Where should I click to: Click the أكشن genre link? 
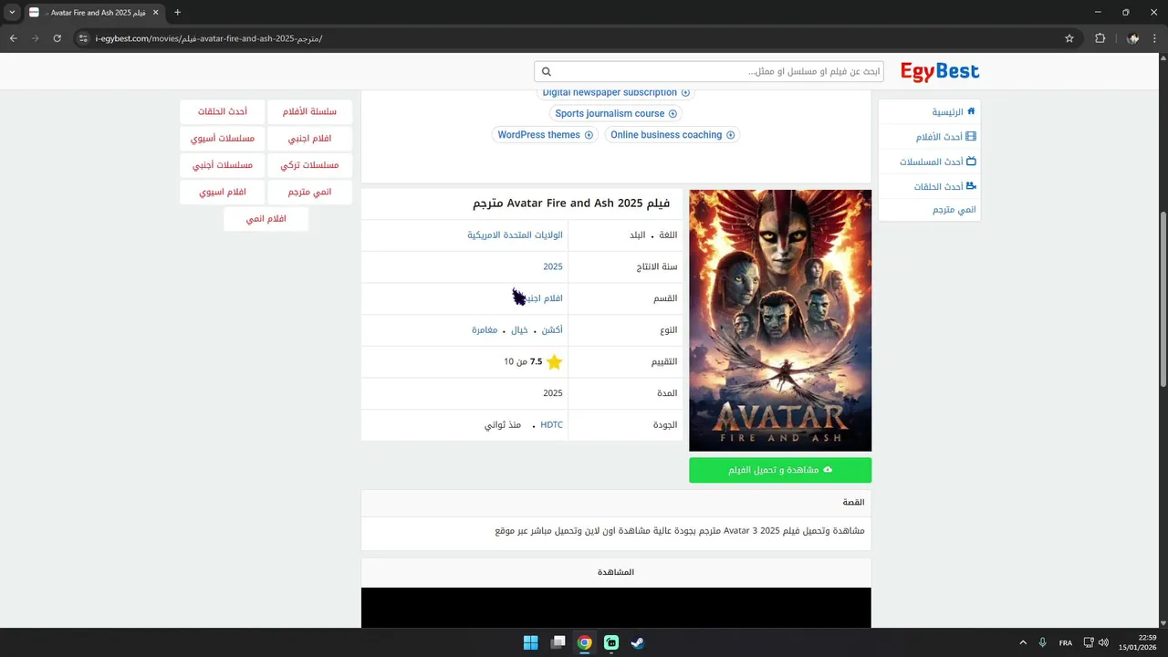click(552, 329)
